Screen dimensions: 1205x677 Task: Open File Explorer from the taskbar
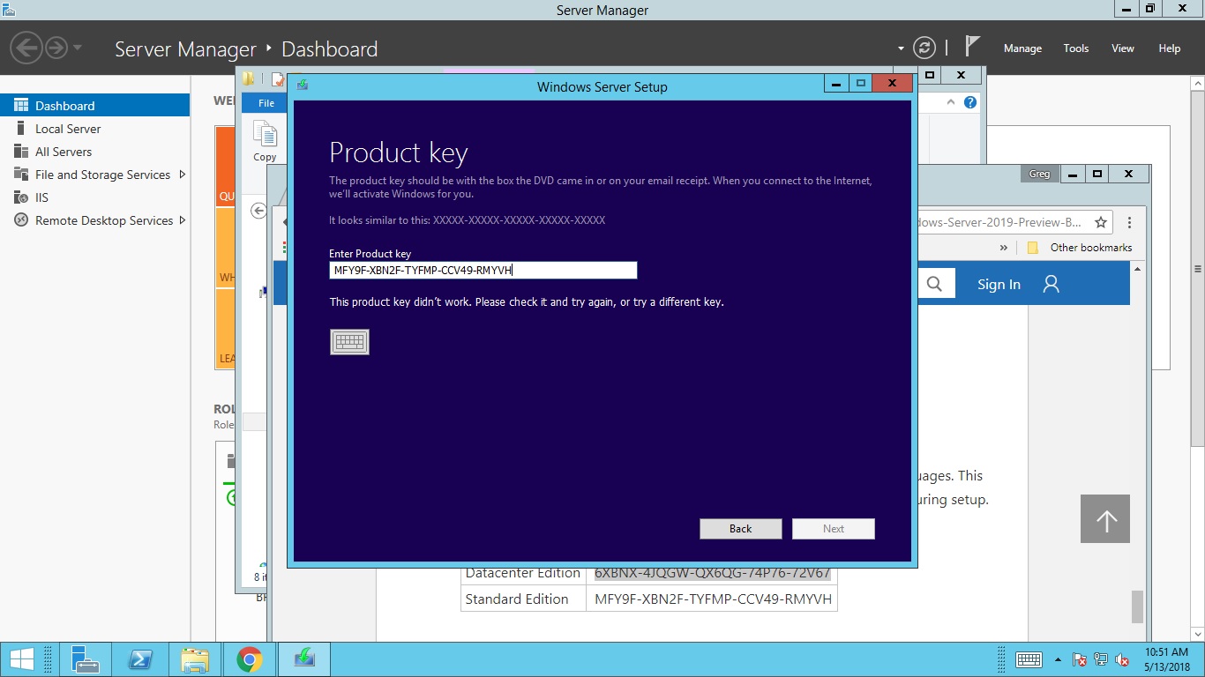pyautogui.click(x=196, y=658)
